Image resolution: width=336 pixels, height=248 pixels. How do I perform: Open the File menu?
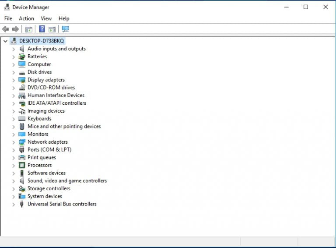(x=8, y=18)
